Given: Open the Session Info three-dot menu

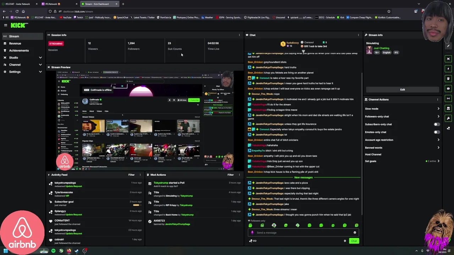Looking at the screenshot, I should tap(239, 35).
